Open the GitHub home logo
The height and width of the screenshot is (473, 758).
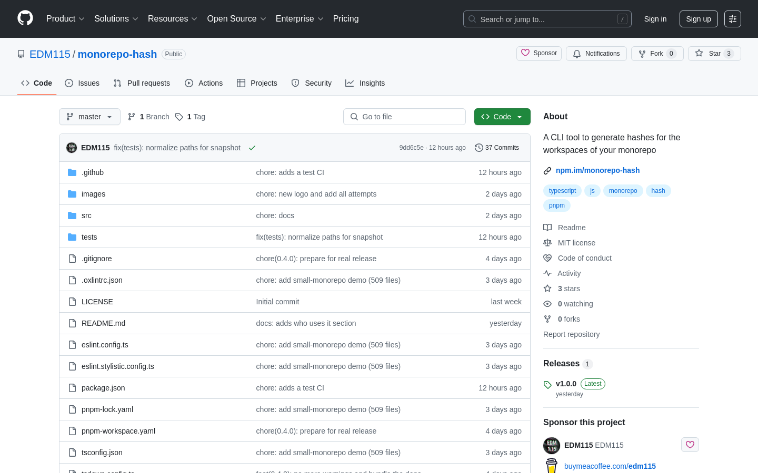point(25,18)
